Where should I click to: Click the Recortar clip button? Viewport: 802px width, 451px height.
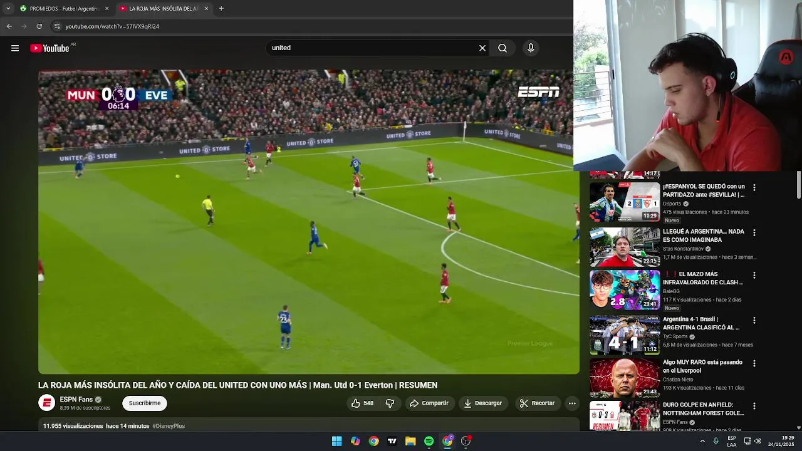pyautogui.click(x=538, y=403)
